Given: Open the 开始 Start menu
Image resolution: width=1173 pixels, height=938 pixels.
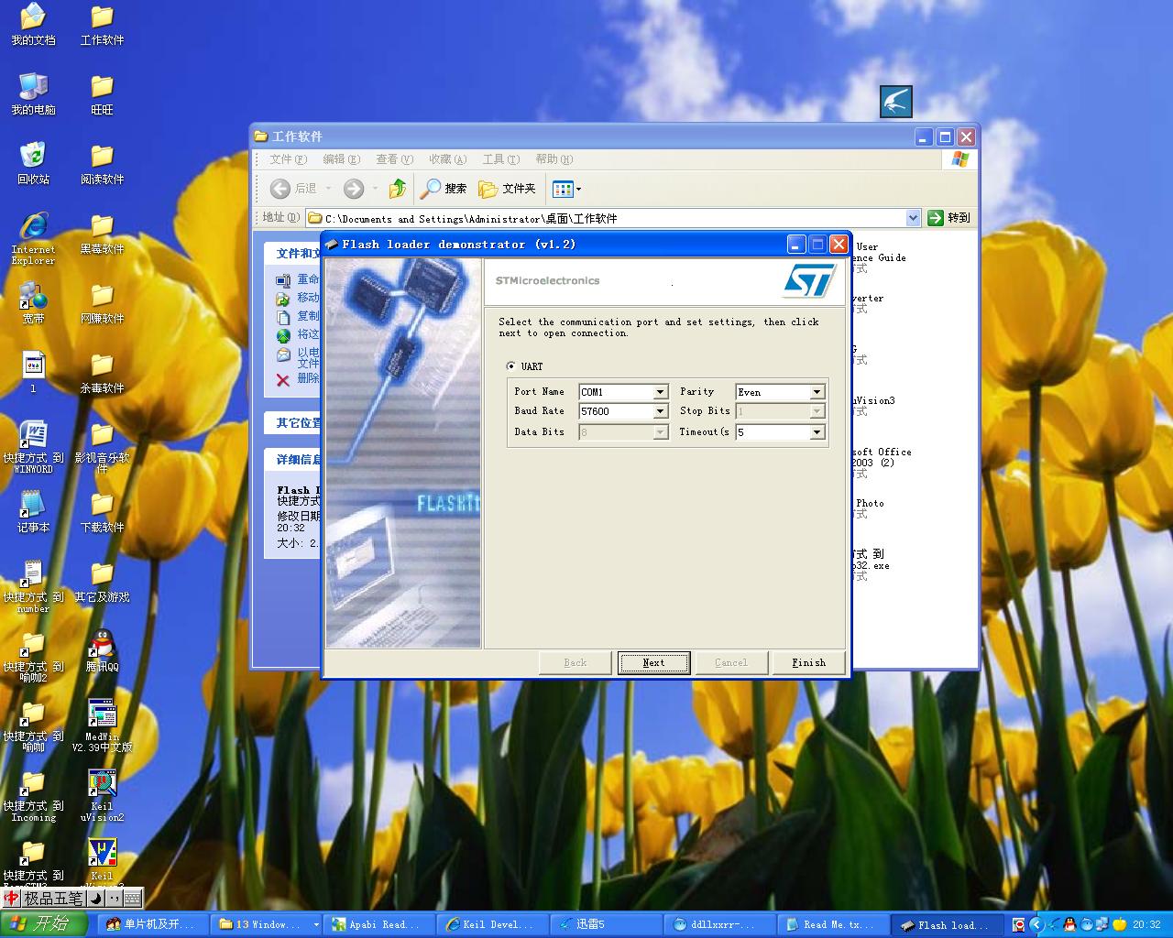Looking at the screenshot, I should 44,924.
